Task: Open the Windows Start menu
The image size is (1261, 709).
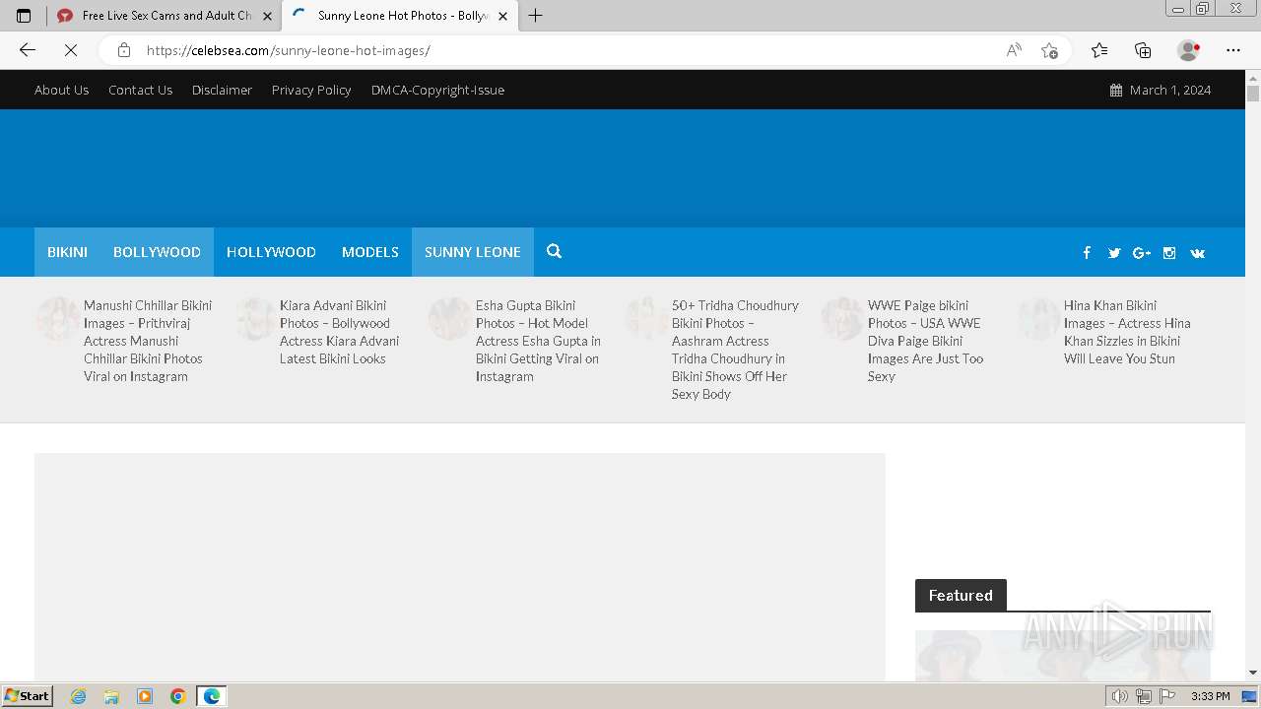Action: 27,695
